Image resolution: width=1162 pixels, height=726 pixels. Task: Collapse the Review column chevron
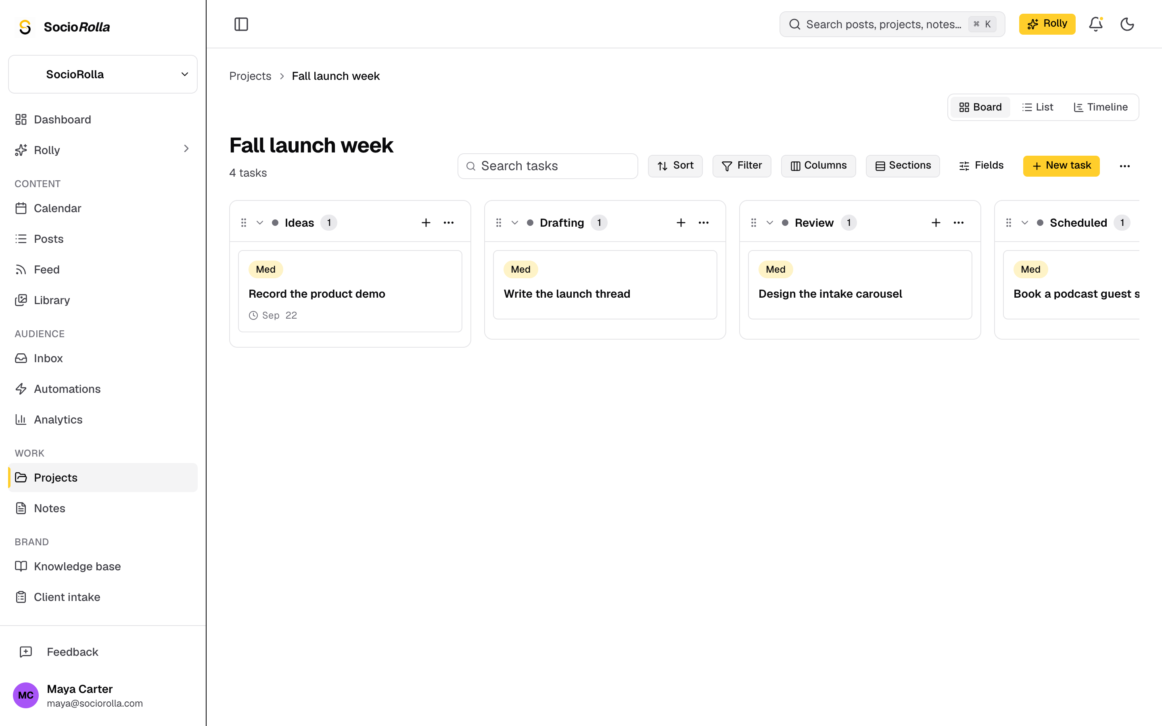(769, 223)
